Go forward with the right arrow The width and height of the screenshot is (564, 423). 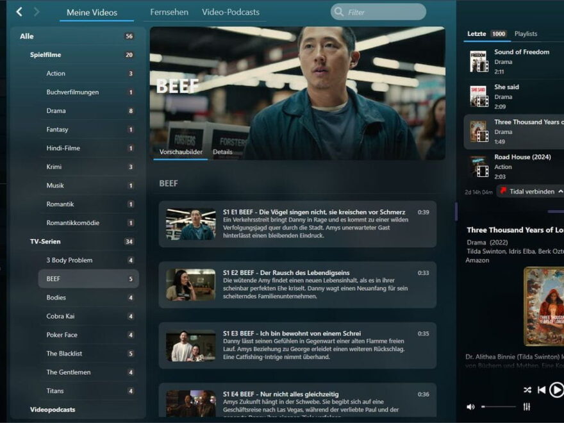point(37,12)
